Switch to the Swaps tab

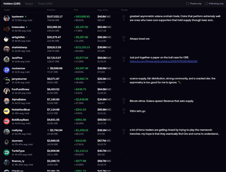click(29, 4)
